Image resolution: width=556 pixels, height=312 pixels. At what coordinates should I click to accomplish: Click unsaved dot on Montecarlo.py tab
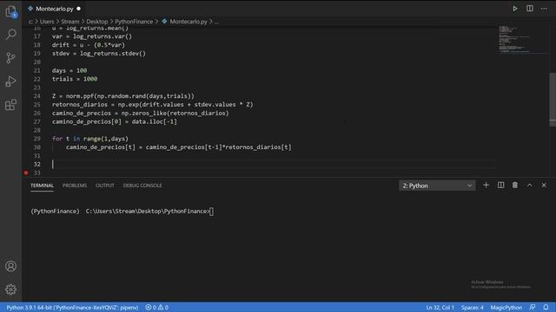(x=79, y=9)
